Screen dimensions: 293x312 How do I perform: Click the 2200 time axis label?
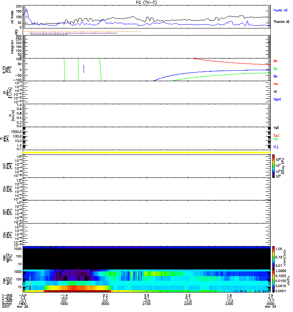tap(188, 304)
